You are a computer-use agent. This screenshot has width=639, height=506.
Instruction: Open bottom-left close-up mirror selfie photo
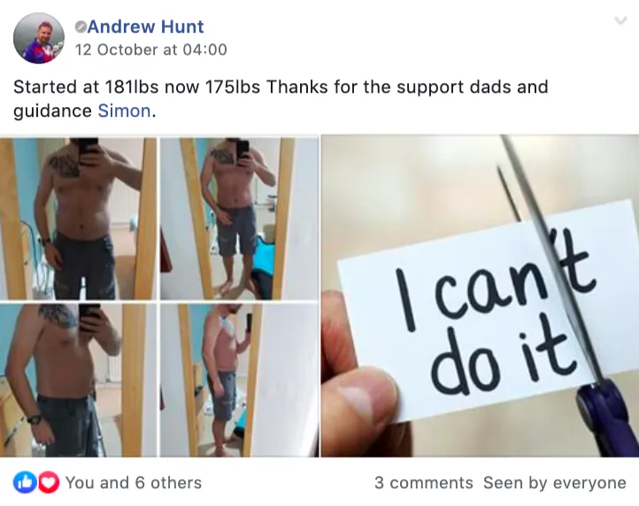coord(78,380)
